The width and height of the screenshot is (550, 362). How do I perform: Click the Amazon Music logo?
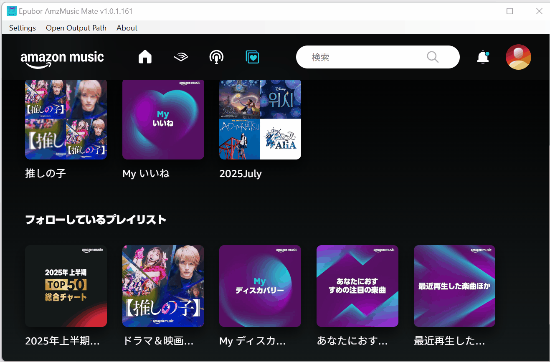pos(62,58)
